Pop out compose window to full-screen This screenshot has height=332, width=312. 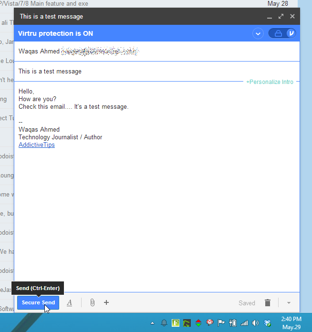click(x=281, y=16)
